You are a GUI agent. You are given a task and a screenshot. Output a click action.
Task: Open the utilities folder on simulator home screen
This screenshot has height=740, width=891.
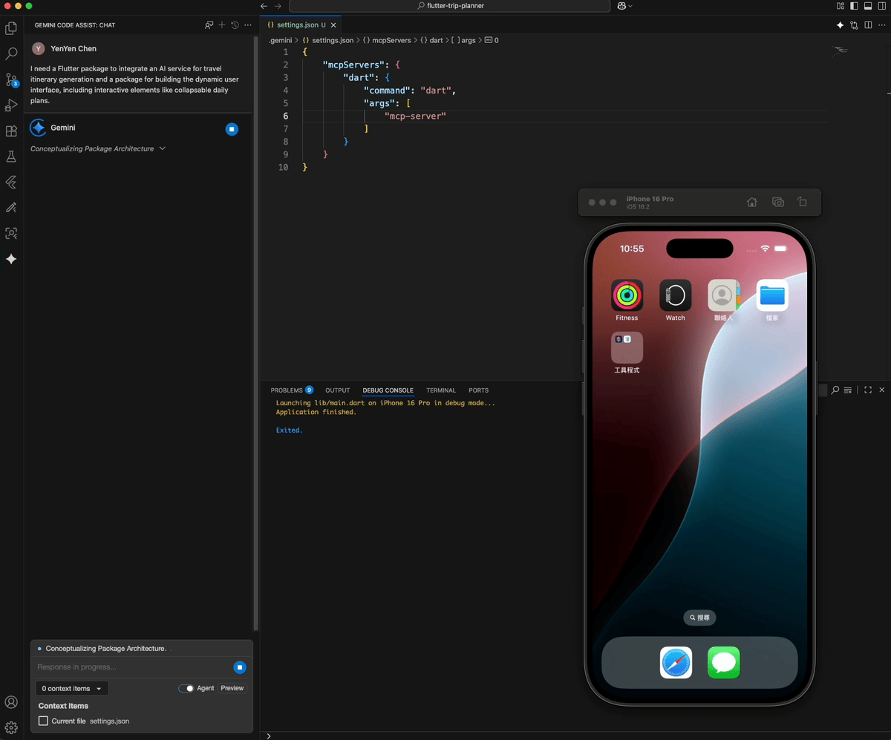627,347
